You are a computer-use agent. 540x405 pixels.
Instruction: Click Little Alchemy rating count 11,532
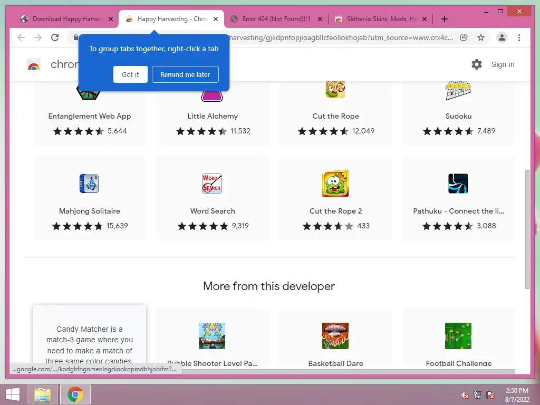point(240,131)
